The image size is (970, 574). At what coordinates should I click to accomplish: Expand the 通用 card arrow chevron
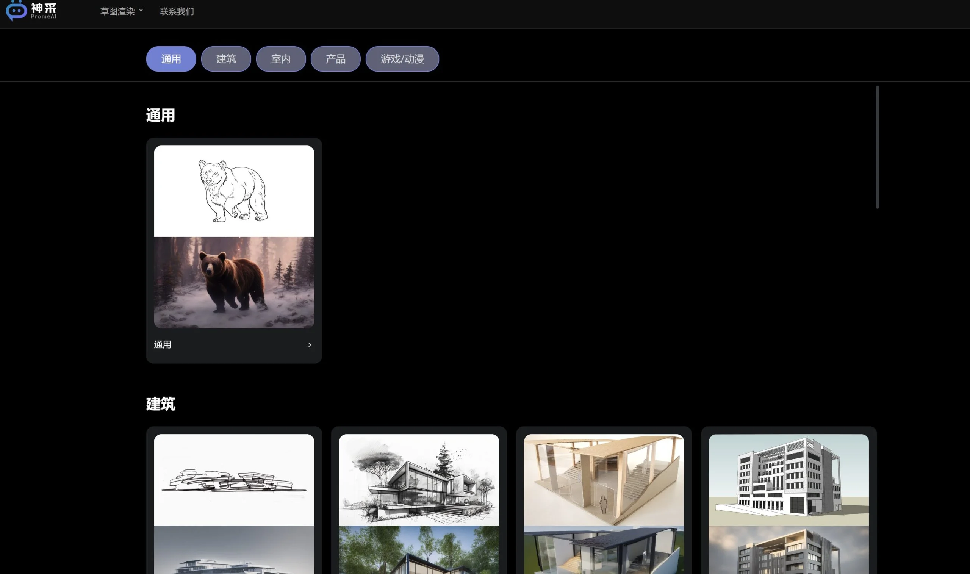[x=310, y=345]
